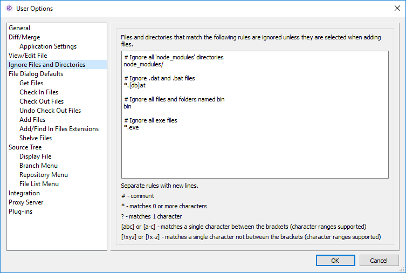Select Add/Find In Files Extensions
Screen dimensions: 406x273
tap(59, 129)
